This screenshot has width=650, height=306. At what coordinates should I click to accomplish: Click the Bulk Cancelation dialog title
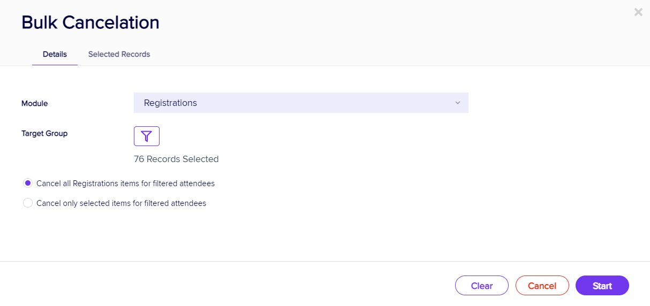tap(90, 22)
